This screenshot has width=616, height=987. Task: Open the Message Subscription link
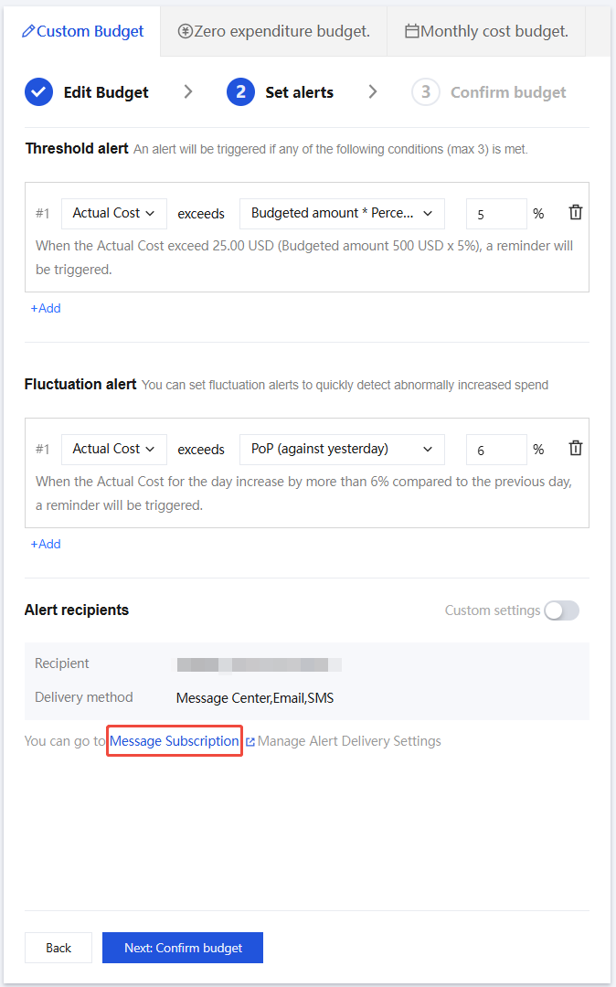click(x=175, y=741)
